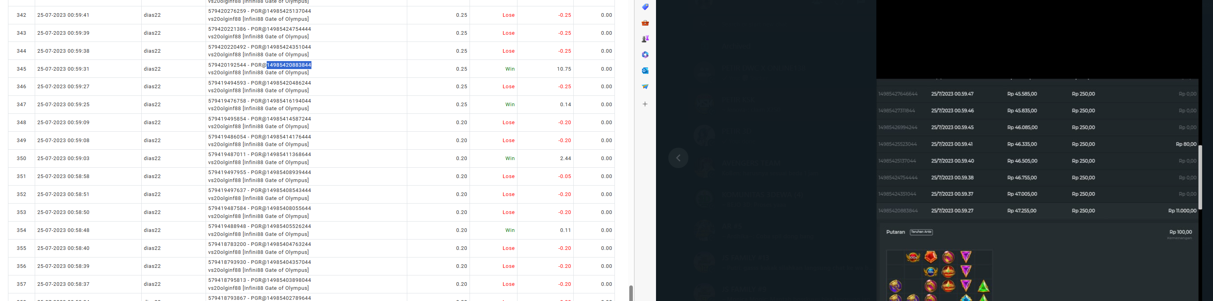This screenshot has height=301, width=1213.
Task: Open the Drop paper-plane sidebar icon
Action: pyautogui.click(x=645, y=87)
